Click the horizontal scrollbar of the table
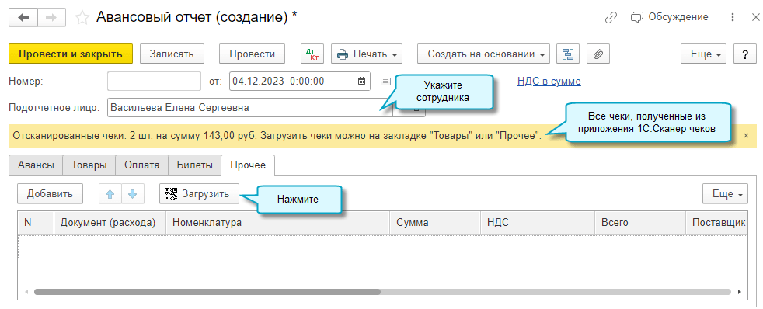 pos(207,292)
